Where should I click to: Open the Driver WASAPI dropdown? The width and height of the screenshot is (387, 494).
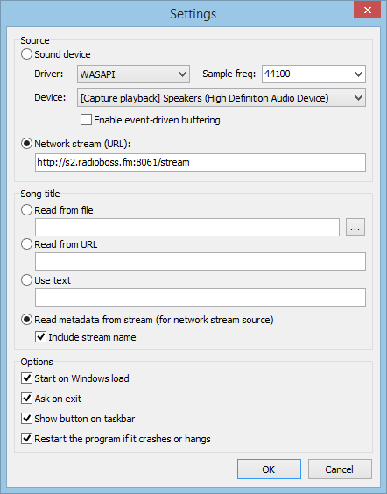point(133,74)
